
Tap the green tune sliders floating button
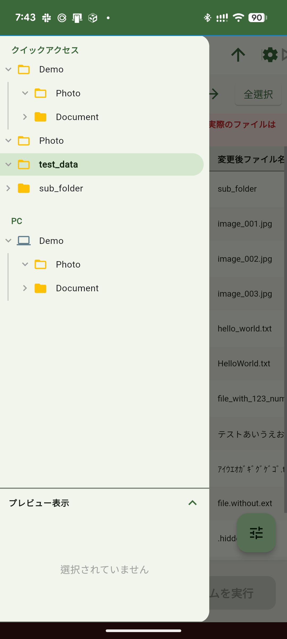pyautogui.click(x=256, y=533)
